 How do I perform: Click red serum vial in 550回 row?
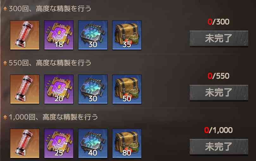coord(25,89)
